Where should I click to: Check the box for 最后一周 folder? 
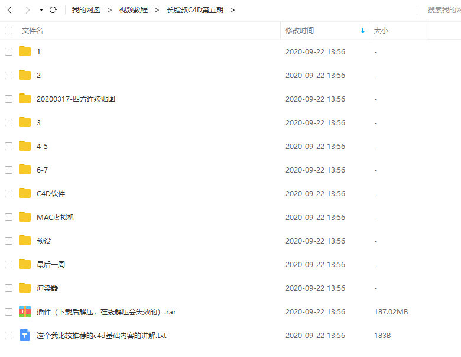pyautogui.click(x=8, y=264)
